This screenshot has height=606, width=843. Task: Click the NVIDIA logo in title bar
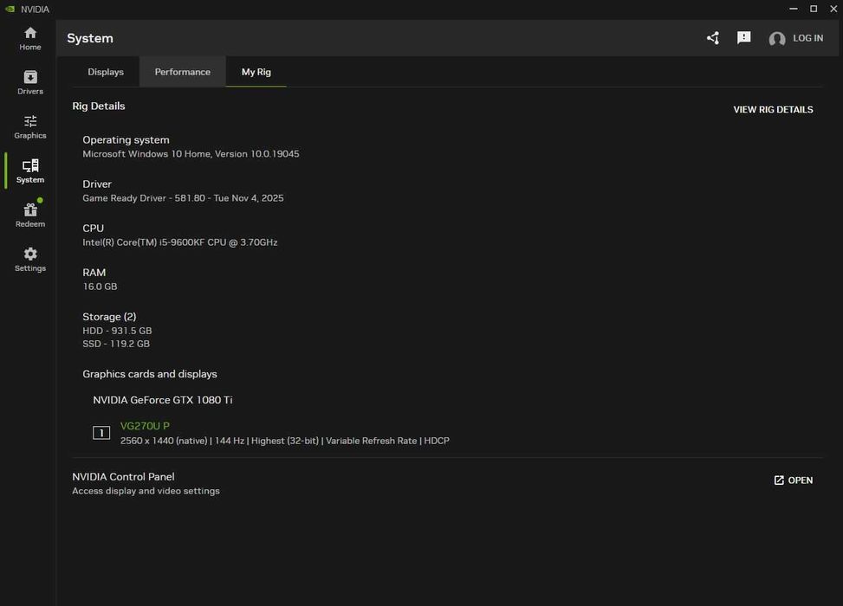click(9, 9)
